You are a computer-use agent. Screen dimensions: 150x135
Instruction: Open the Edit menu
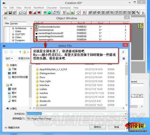pyautogui.click(x=12, y=8)
